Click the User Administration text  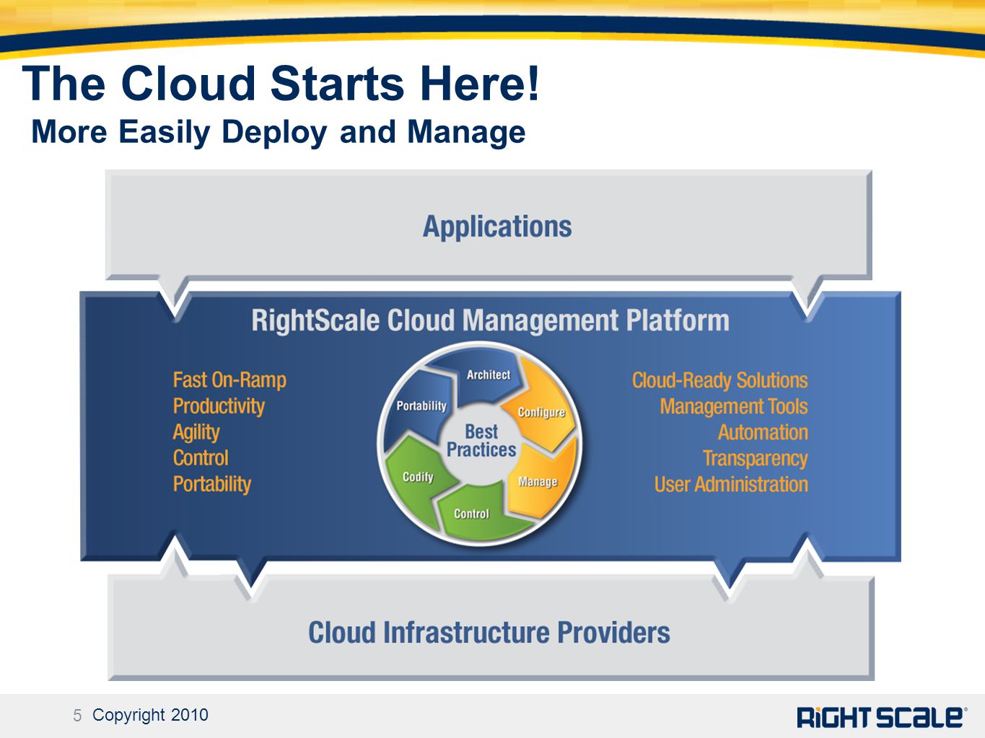point(731,484)
